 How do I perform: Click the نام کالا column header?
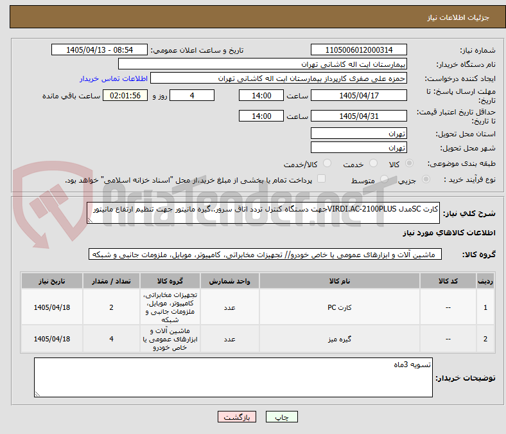[340, 281]
